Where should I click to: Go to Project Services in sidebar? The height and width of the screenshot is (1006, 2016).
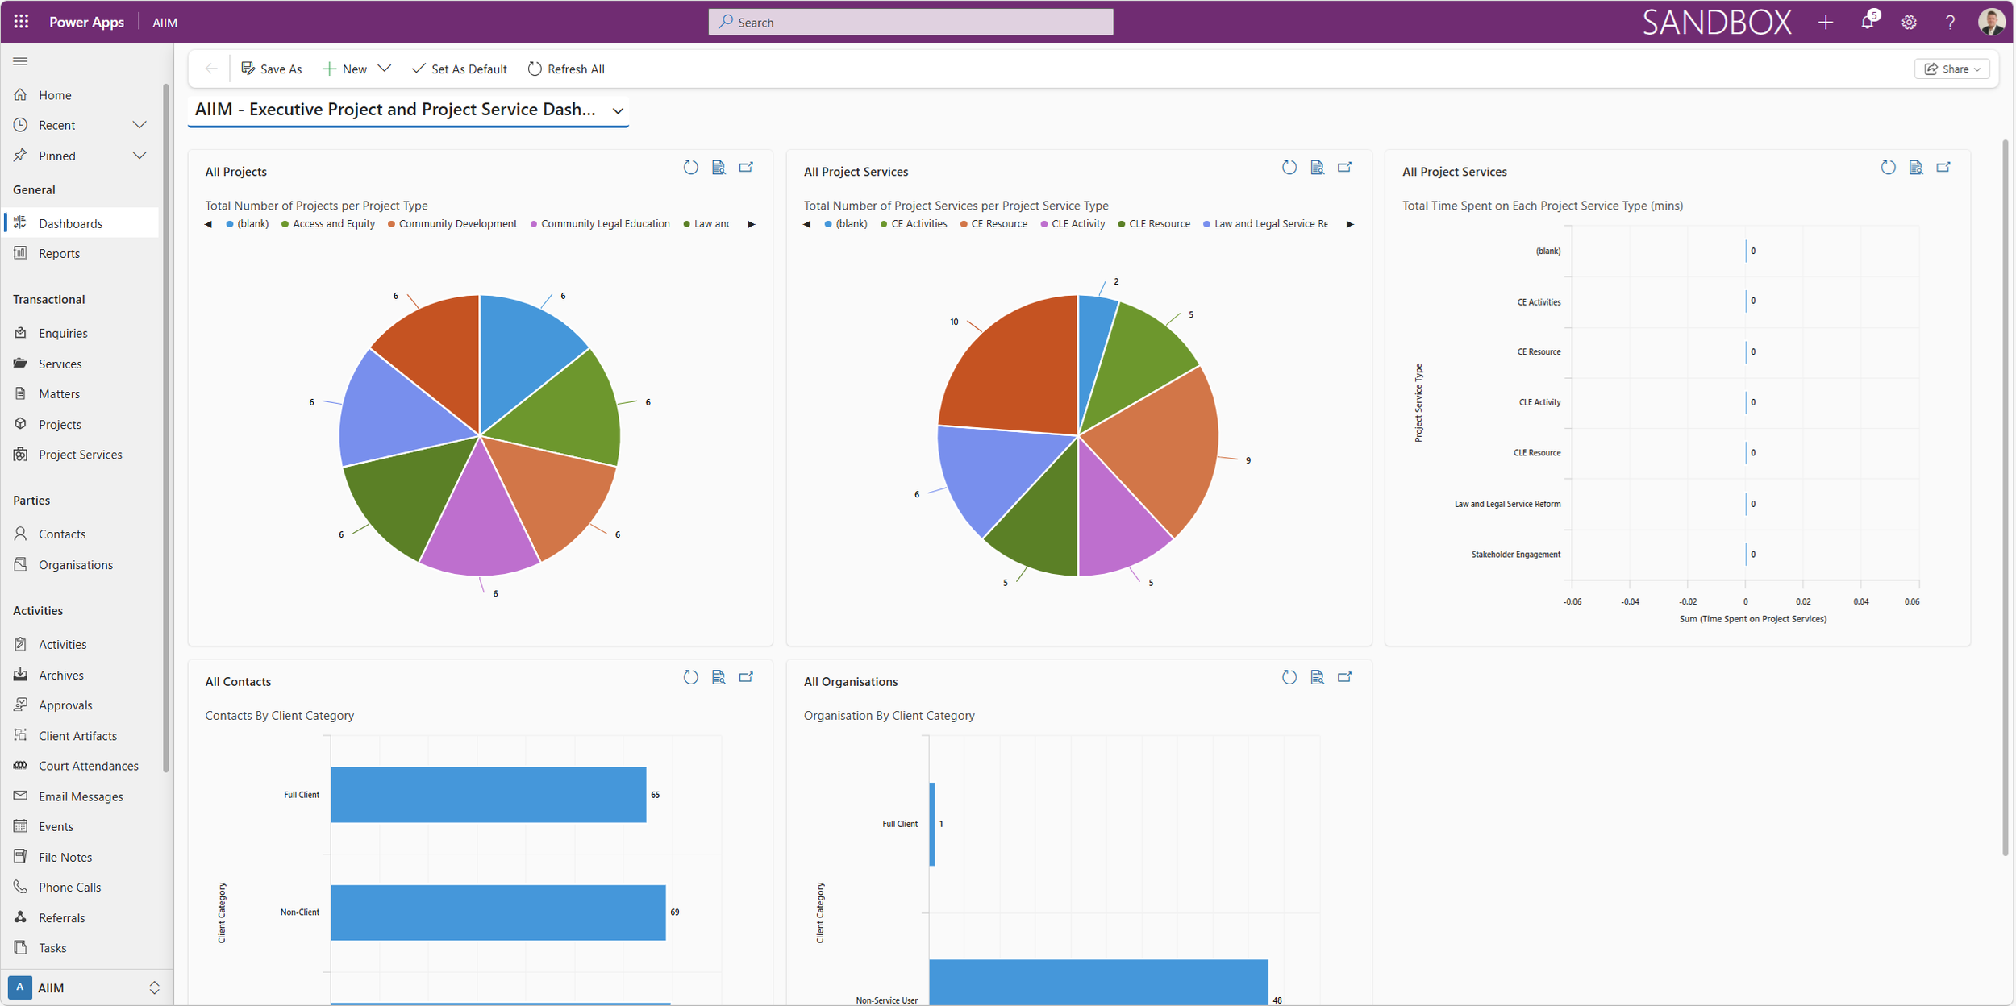(x=80, y=455)
